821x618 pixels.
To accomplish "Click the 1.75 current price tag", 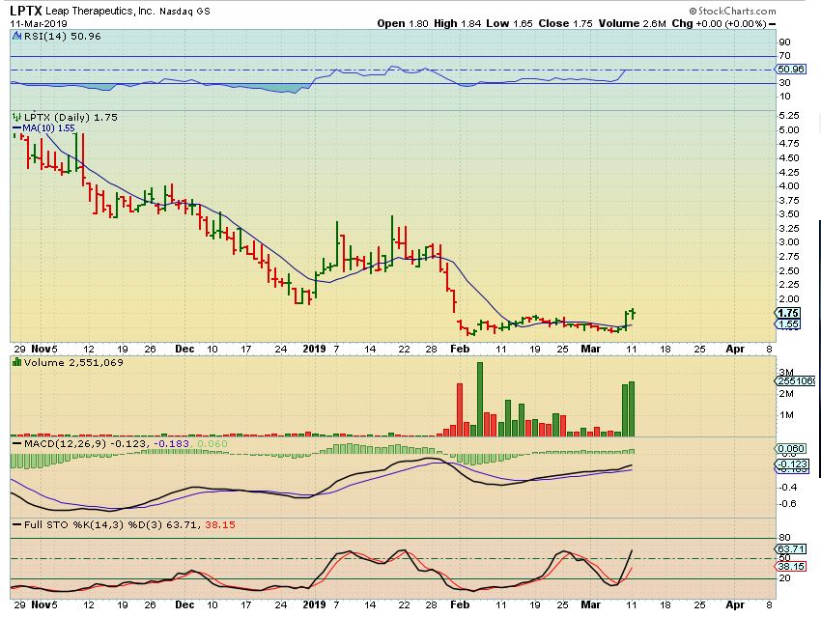I will (x=788, y=313).
